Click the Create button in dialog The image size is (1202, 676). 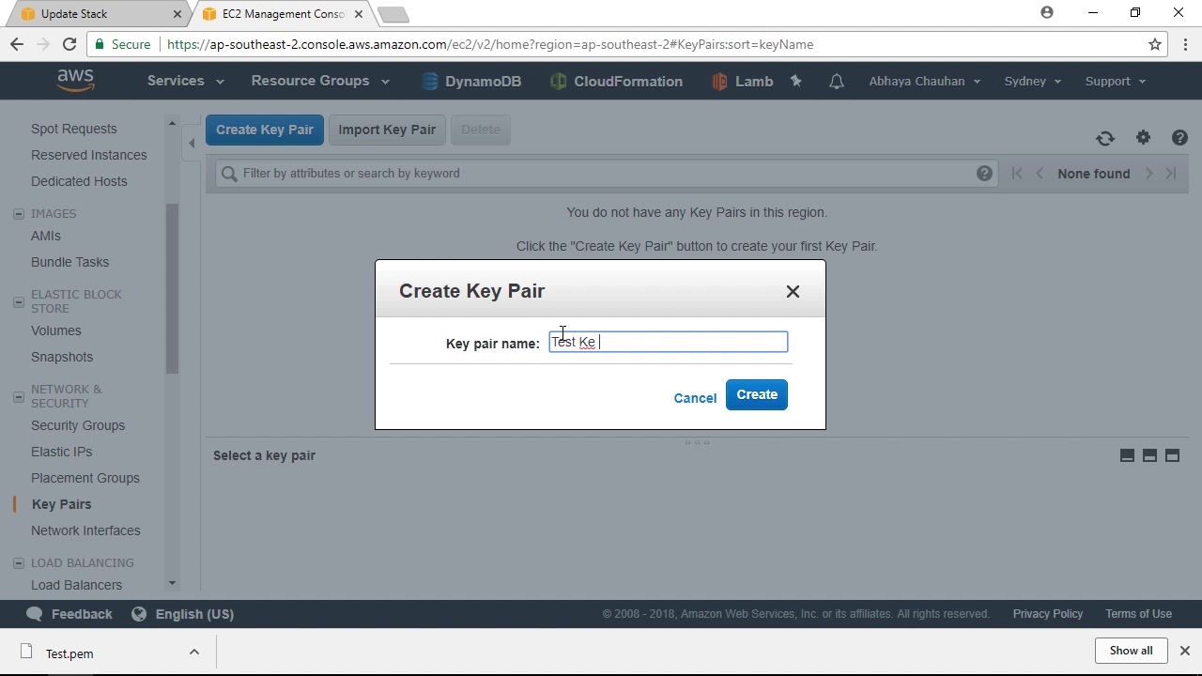coord(757,394)
